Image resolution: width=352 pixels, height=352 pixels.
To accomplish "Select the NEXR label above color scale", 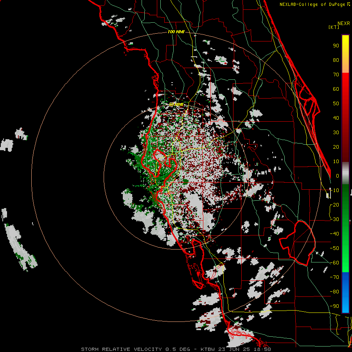I will click(x=344, y=23).
